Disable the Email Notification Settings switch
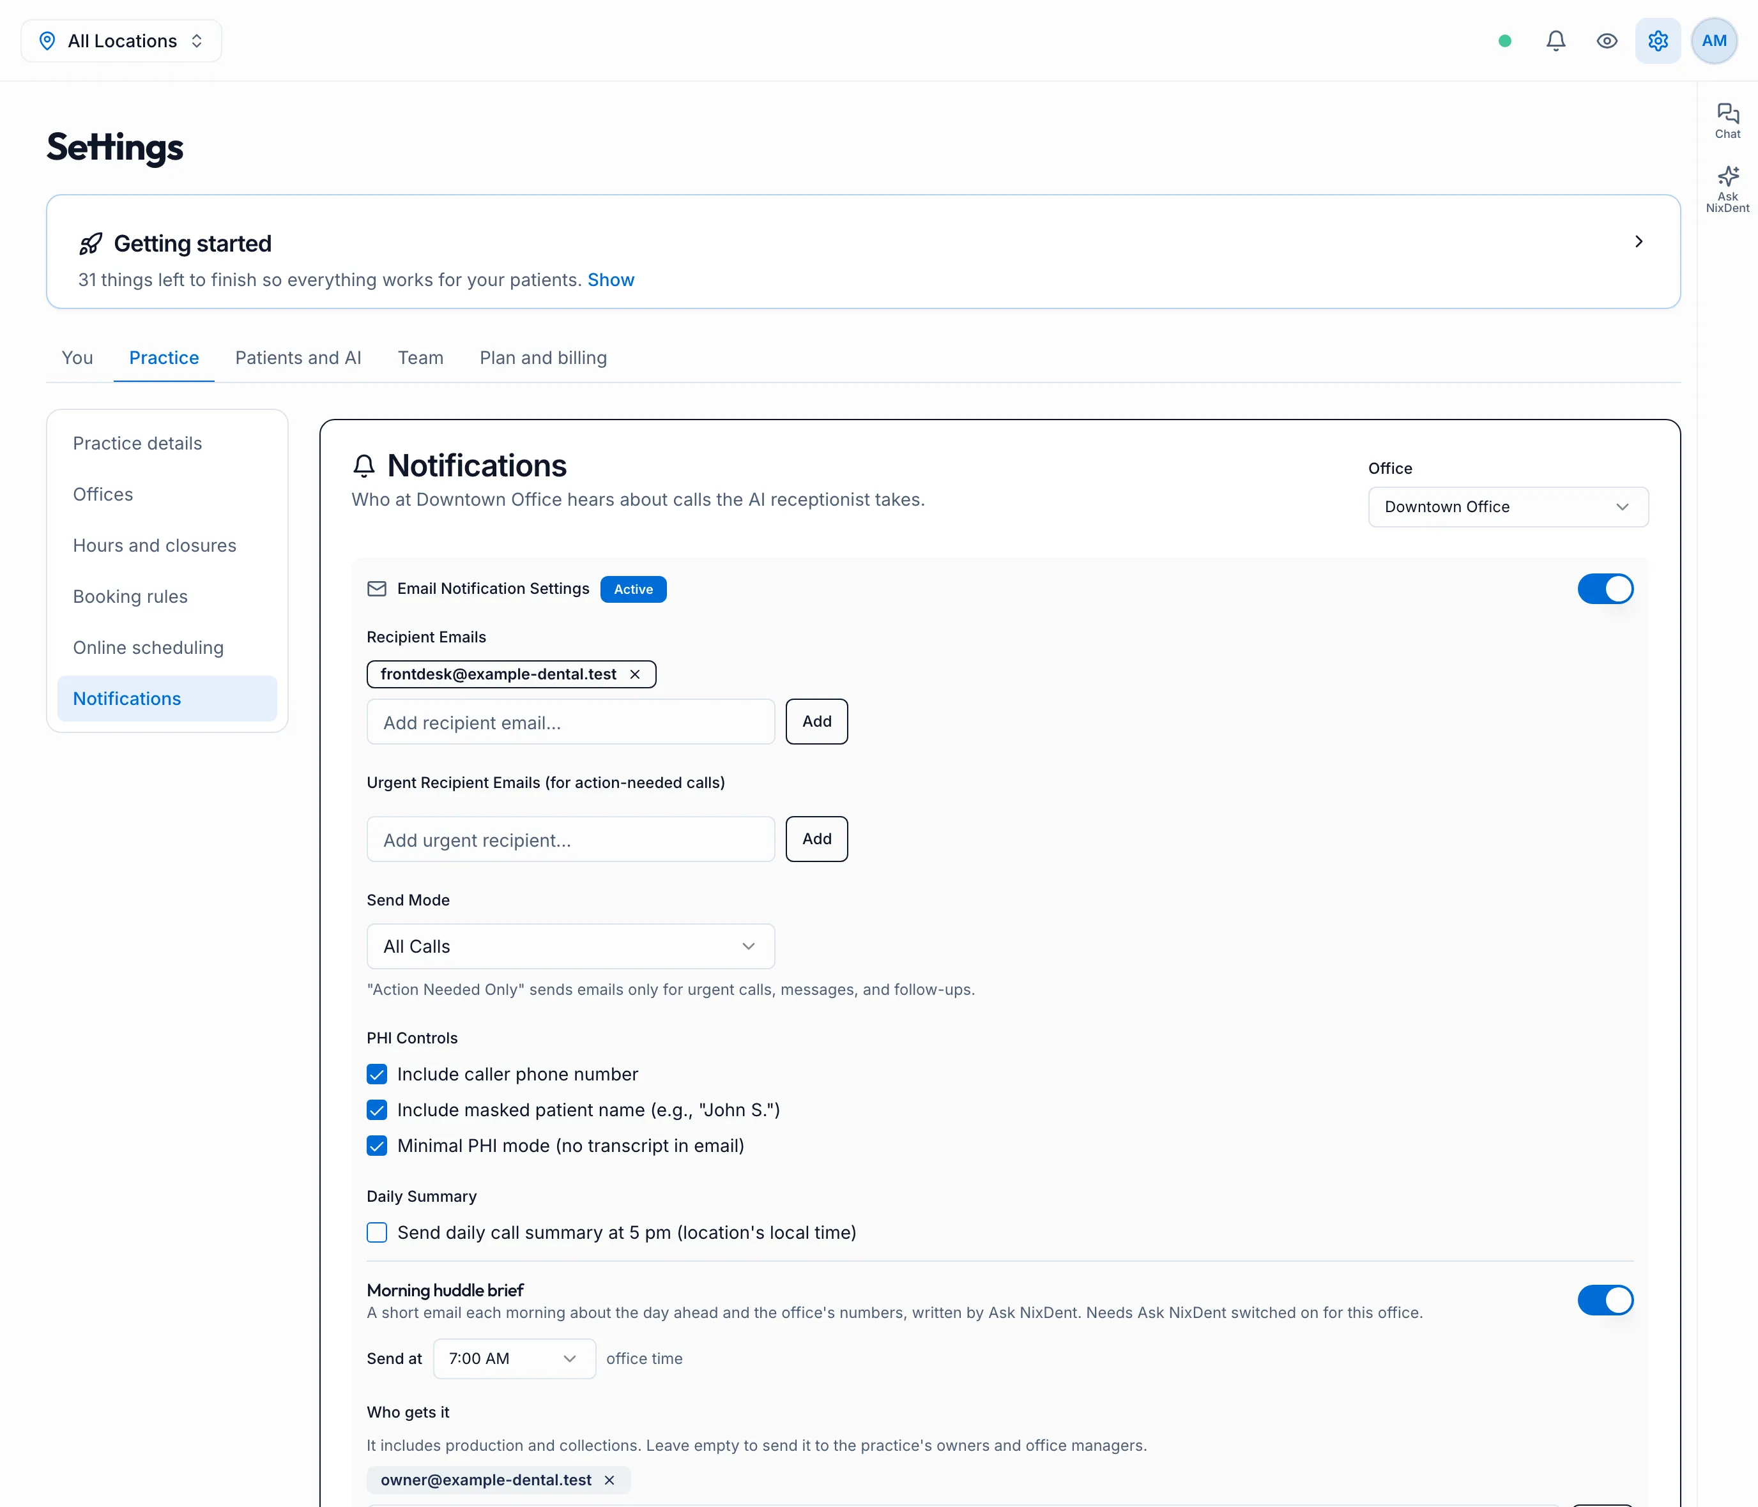The image size is (1758, 1507). (x=1605, y=589)
